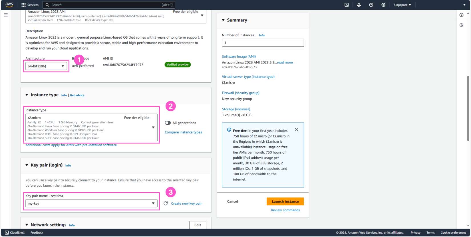Open the support help question icon
The image size is (471, 237).
[371, 5]
